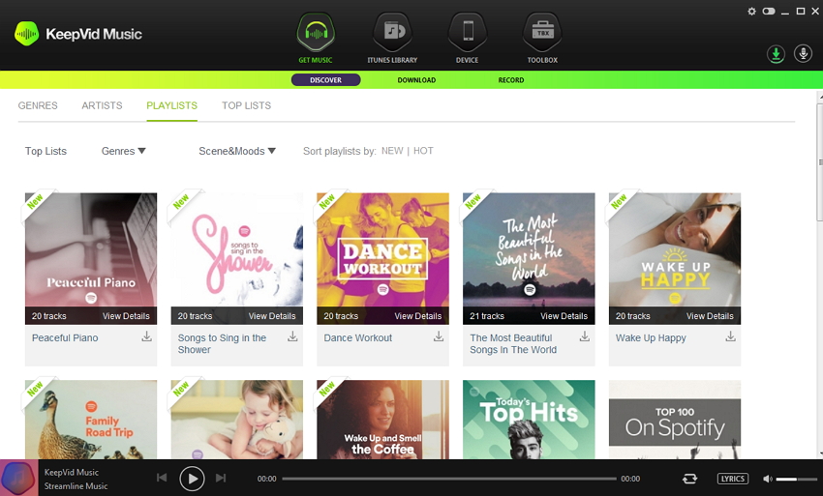Toggle repeat playback mode
The image size is (823, 496).
pos(689,479)
